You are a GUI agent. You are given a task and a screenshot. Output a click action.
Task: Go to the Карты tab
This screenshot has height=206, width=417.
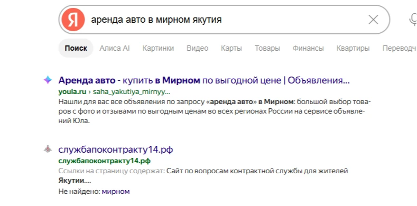231,48
